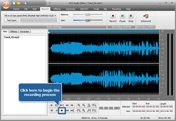Open the Generate ribbon tab
The image size is (176, 121).
70,9
